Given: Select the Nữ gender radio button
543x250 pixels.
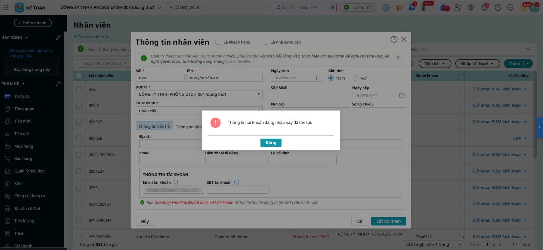Looking at the screenshot, I should pyautogui.click(x=355, y=78).
